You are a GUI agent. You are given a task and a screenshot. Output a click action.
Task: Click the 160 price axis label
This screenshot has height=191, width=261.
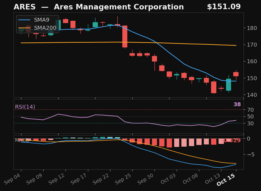tap(252, 61)
